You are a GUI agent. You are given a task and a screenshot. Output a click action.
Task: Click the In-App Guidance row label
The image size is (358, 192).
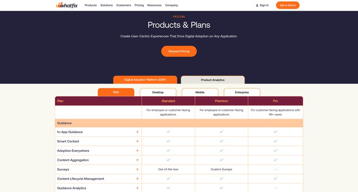tap(70, 132)
